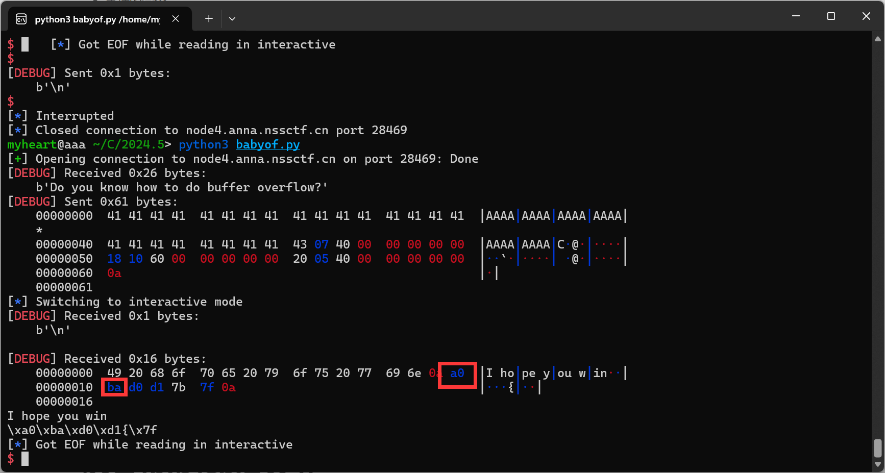The height and width of the screenshot is (473, 885).
Task: Click the blue '18' hex byte
Action: (114, 259)
